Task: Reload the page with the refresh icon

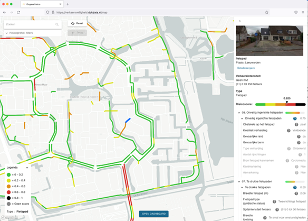Action: pyautogui.click(x=18, y=12)
